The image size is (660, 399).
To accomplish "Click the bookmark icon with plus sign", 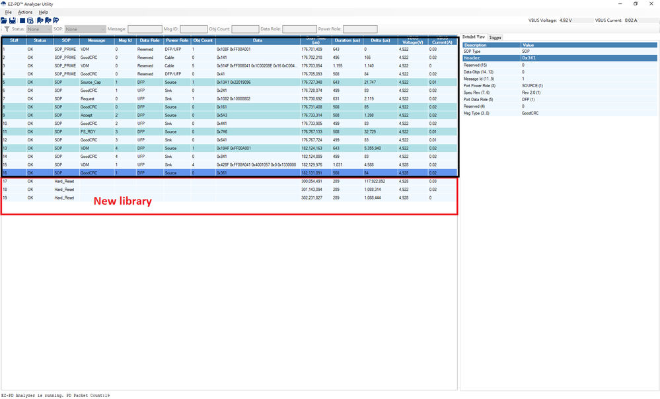I will (x=40, y=20).
